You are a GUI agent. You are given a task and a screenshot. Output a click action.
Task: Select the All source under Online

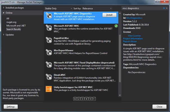[x=8, y=18]
